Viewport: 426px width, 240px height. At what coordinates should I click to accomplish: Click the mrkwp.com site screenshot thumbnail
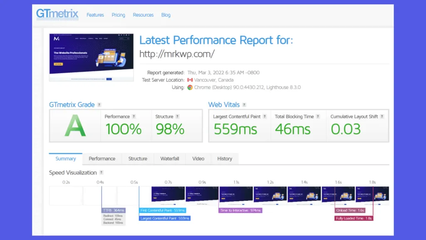tap(91, 57)
